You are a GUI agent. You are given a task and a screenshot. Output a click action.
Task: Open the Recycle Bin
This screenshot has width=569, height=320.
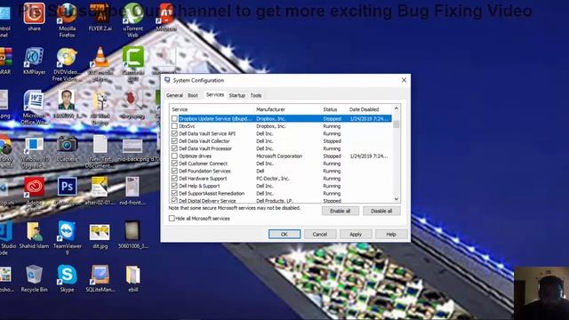point(34,278)
